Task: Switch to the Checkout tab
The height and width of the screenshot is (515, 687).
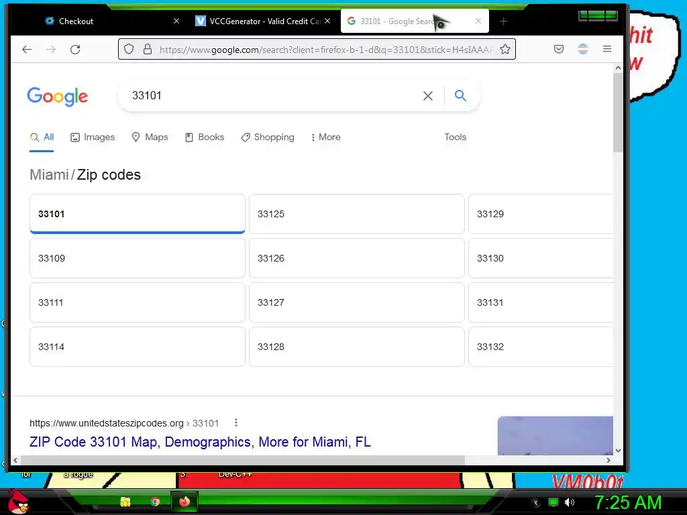Action: coord(112,21)
